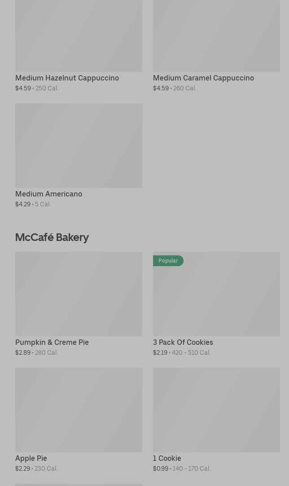Click 3 Pack Of Cookies title
289x486 pixels.
click(x=183, y=342)
